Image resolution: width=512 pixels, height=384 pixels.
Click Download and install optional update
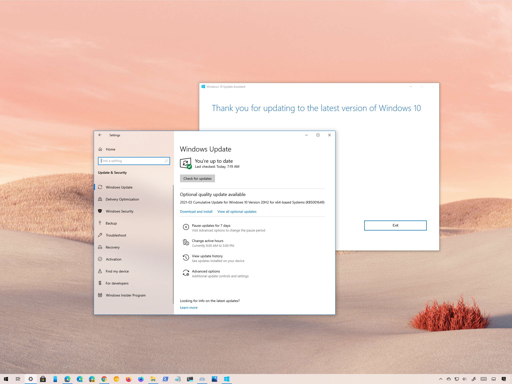(196, 211)
